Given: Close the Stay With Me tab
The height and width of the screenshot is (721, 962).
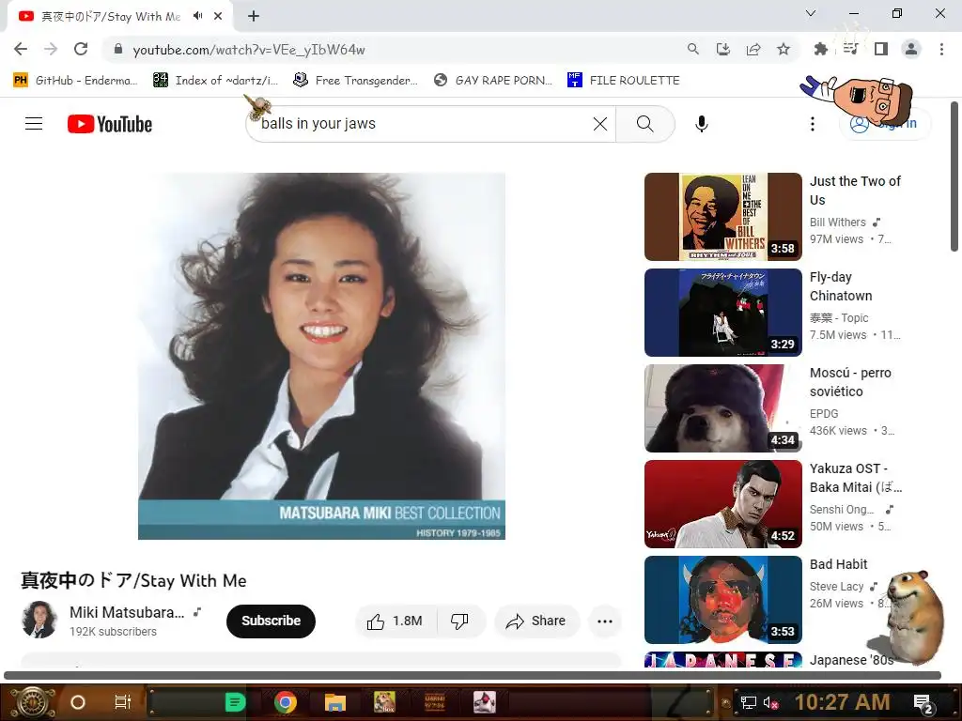Looking at the screenshot, I should pos(218,16).
